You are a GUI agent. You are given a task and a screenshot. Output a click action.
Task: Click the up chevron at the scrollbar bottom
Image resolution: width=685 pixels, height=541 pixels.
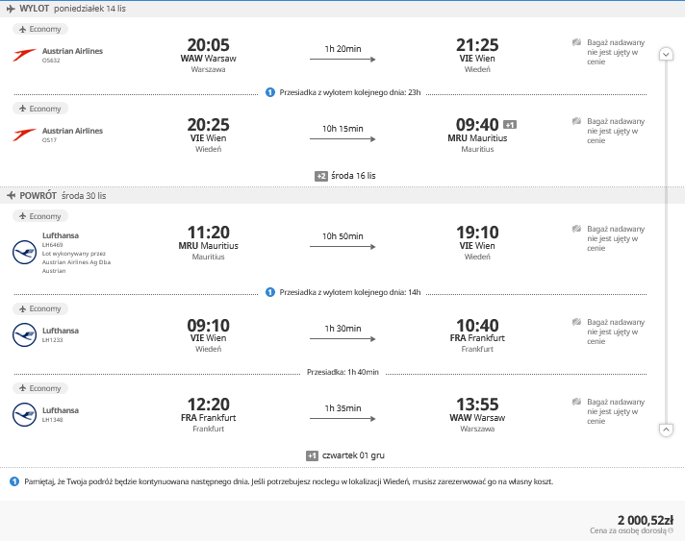pyautogui.click(x=666, y=430)
